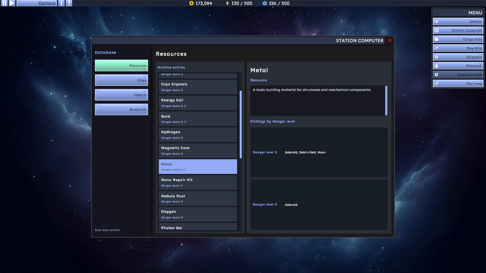
Task: Open the Galactic trade menu entry
Action: point(458,75)
